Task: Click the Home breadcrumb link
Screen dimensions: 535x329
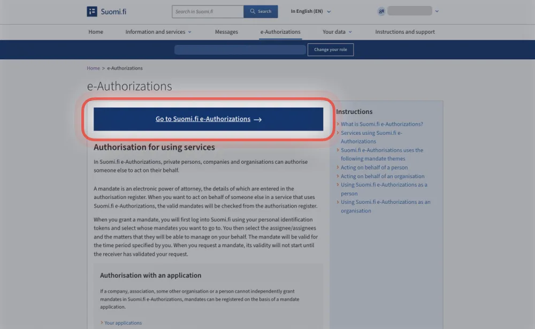Action: pos(93,68)
